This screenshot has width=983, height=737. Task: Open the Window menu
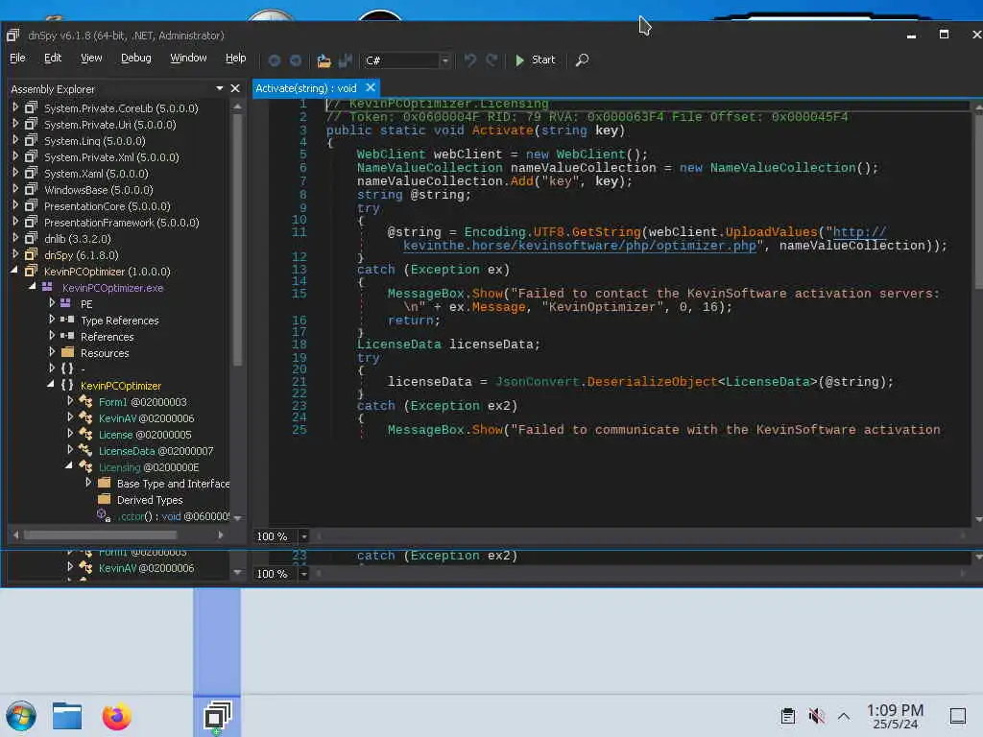(x=188, y=58)
